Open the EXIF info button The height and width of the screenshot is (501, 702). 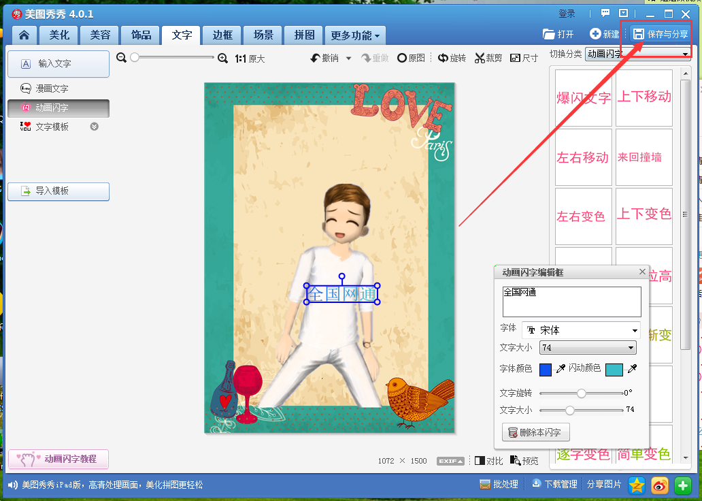(450, 461)
